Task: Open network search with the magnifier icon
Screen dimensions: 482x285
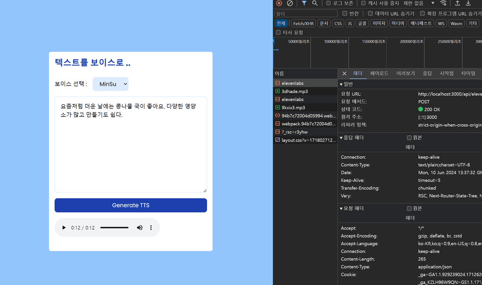Action: (x=315, y=3)
